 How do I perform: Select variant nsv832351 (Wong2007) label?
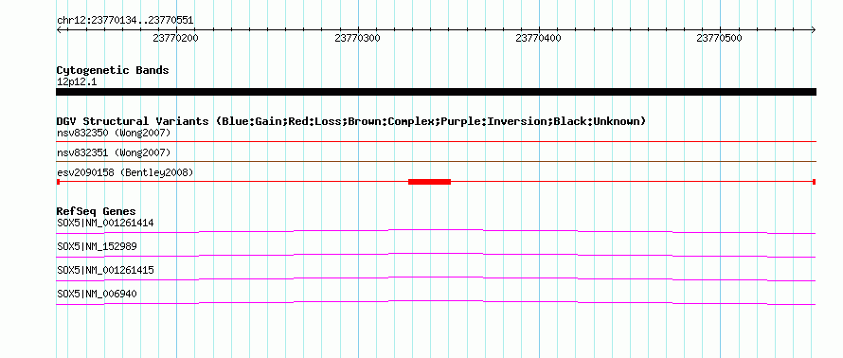tap(114, 153)
